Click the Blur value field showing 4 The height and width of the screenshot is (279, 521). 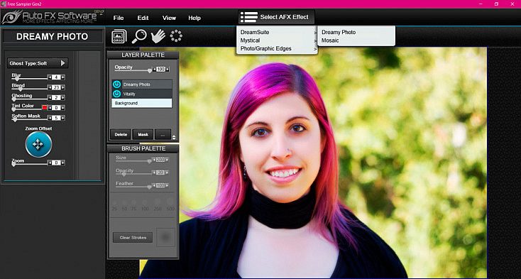56,77
